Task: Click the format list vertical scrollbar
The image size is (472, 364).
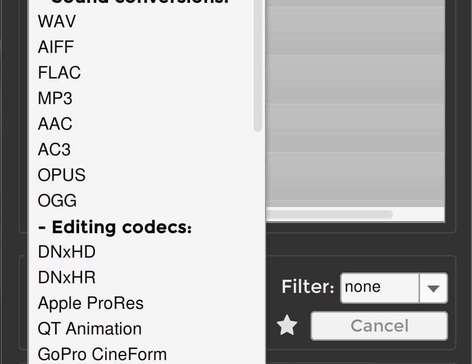Action: (x=258, y=68)
